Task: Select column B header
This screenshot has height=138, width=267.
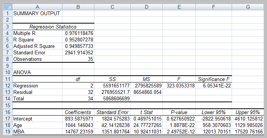Action: tap(78, 7)
